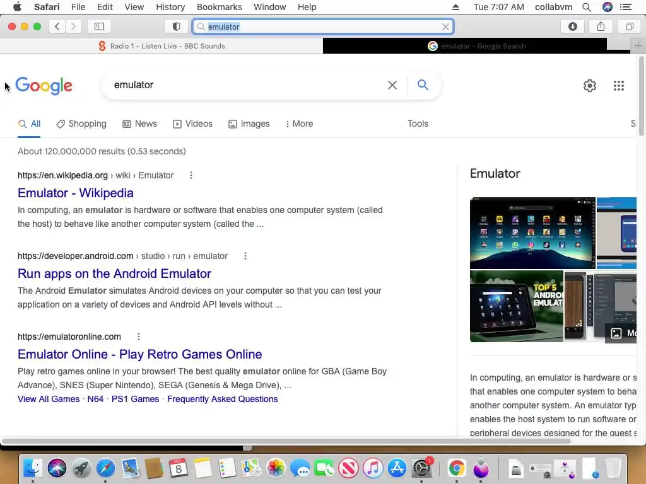Open the History menu
646x484 pixels.
[170, 7]
